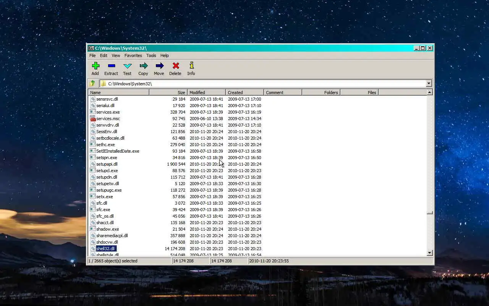
Task: Open the File menu
Action: tap(92, 55)
